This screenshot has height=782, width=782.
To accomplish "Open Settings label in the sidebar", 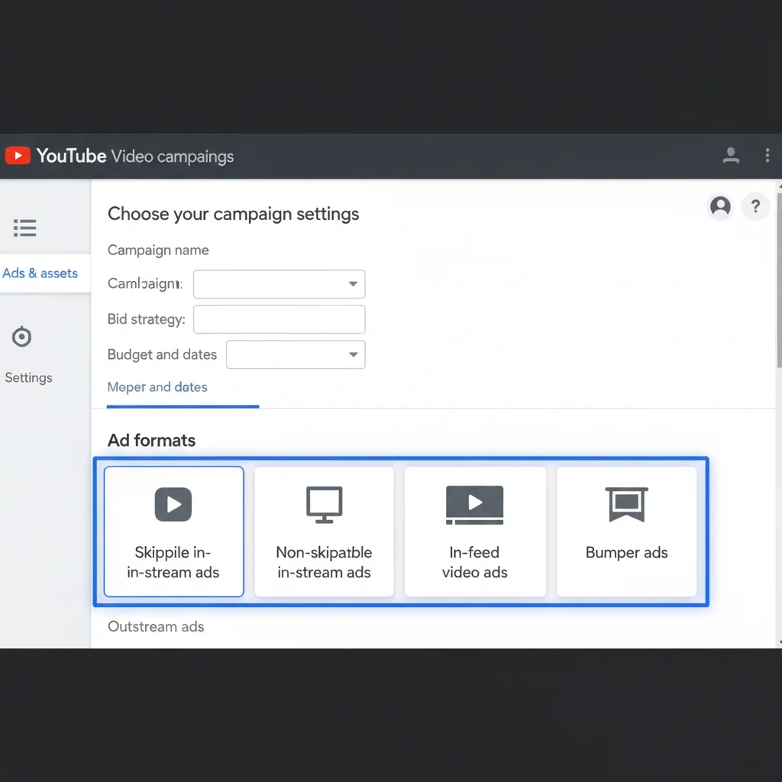I will pyautogui.click(x=28, y=377).
